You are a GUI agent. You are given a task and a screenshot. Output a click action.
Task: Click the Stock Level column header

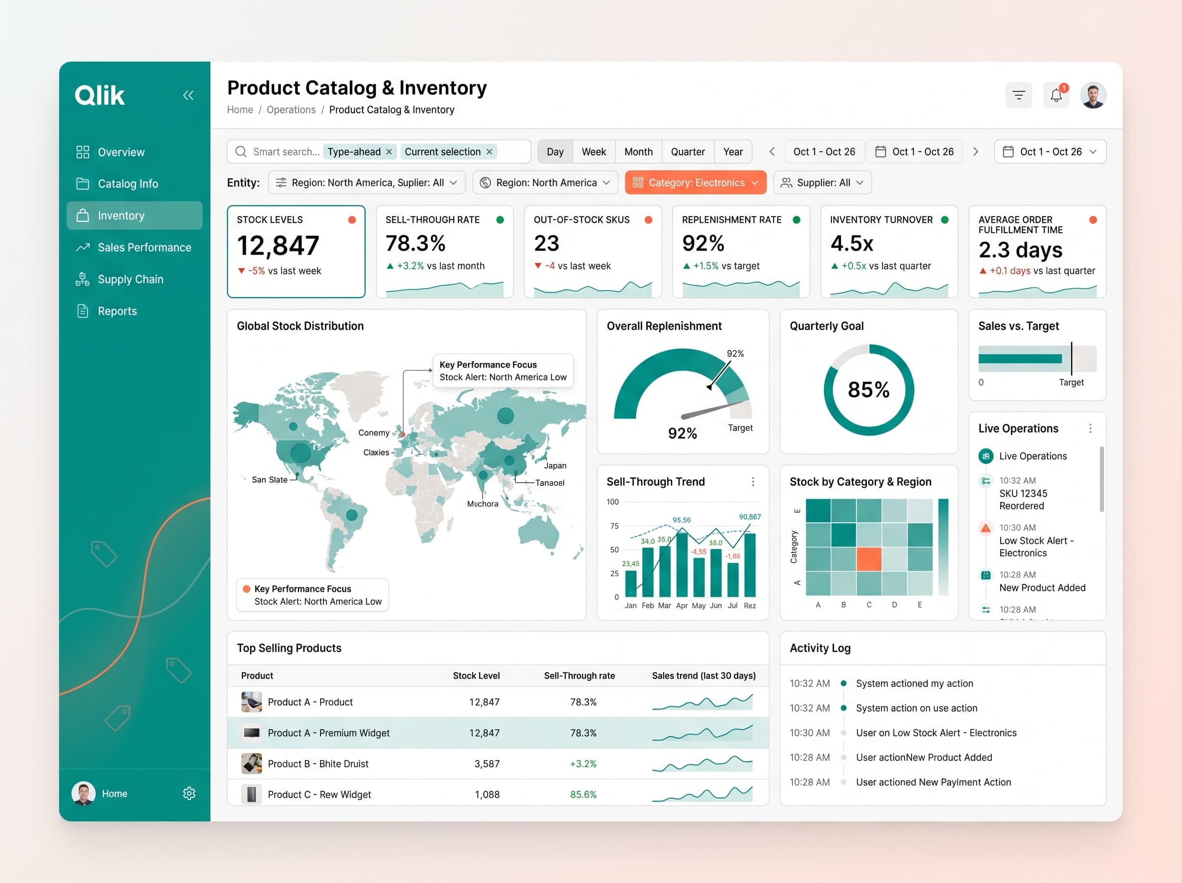pos(476,676)
